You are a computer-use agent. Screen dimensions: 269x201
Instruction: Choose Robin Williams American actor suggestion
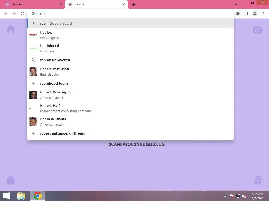pyautogui.click(x=130, y=121)
